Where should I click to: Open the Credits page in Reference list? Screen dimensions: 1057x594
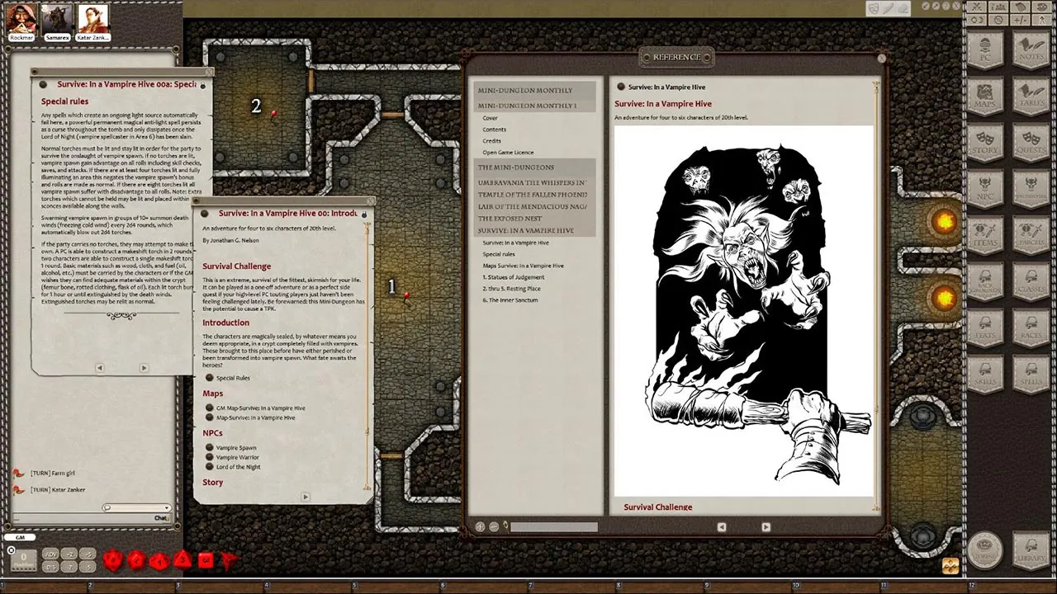[x=492, y=141]
